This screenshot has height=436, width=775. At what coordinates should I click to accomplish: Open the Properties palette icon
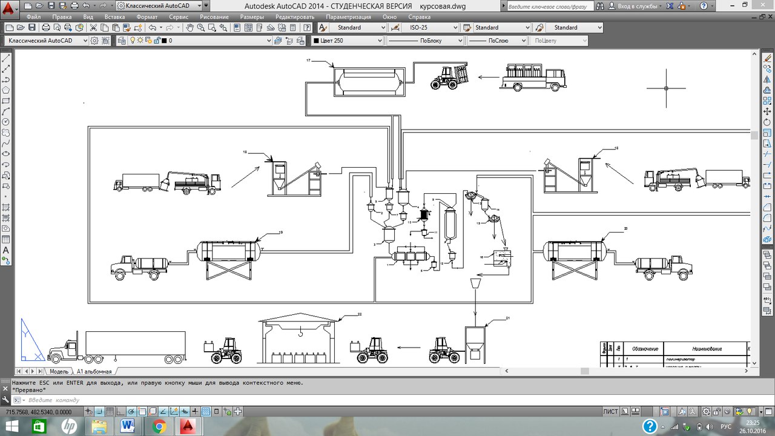[x=237, y=28]
